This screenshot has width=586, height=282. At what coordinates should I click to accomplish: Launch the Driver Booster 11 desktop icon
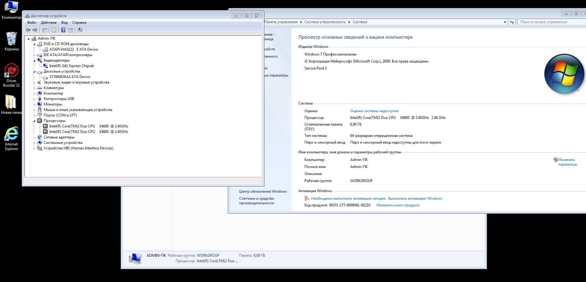(x=11, y=75)
